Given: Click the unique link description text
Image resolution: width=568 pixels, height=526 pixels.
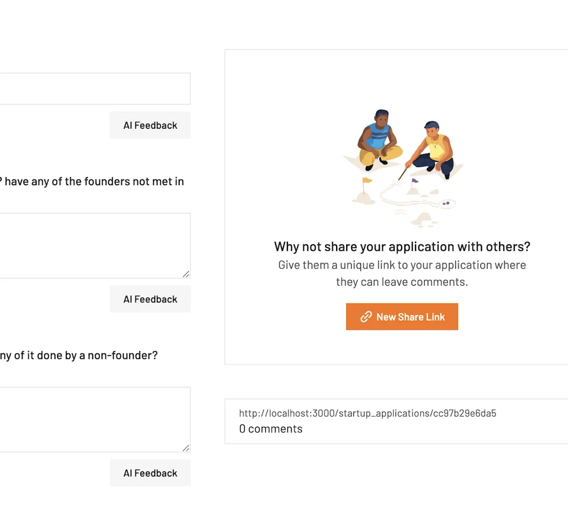Looking at the screenshot, I should [x=402, y=274].
